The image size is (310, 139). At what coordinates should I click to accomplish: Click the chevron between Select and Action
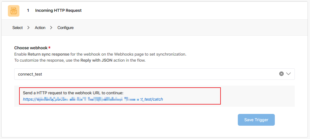[x=29, y=28]
